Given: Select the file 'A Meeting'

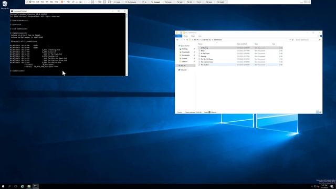Looking at the screenshot, I should 240,48.
